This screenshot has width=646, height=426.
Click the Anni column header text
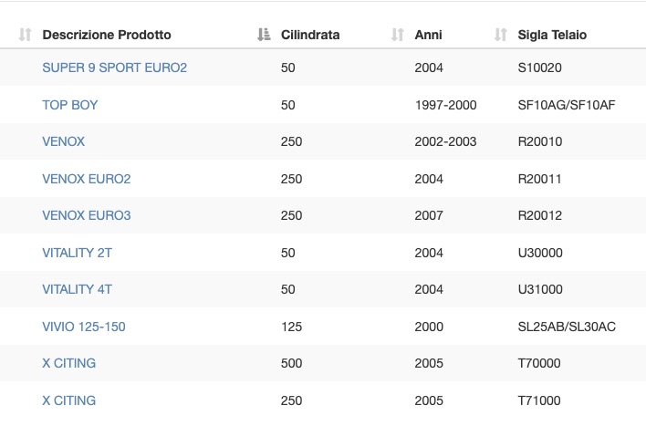pos(429,35)
